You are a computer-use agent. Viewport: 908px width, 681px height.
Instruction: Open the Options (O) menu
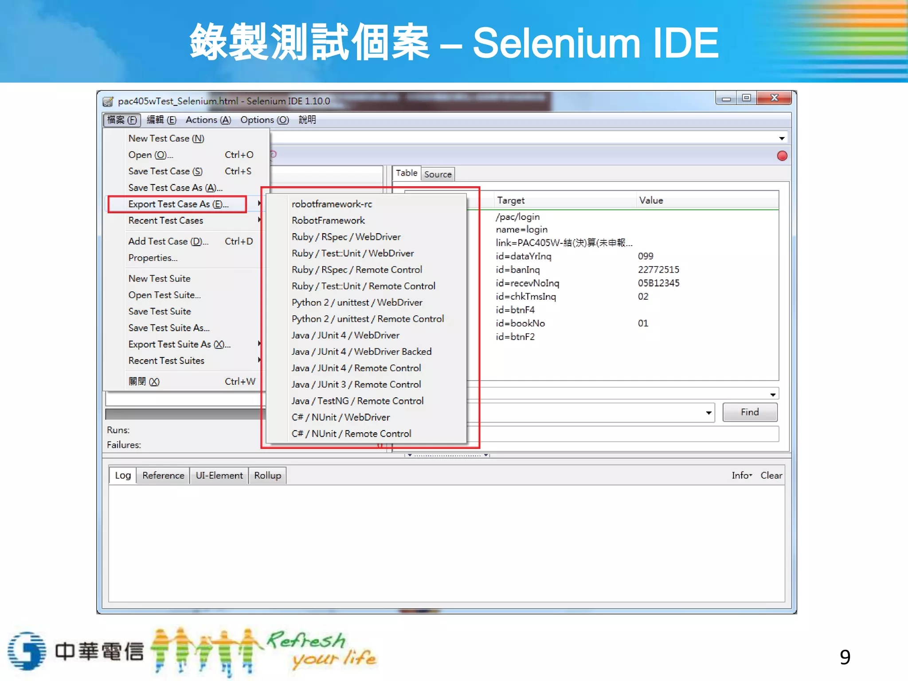pos(265,120)
